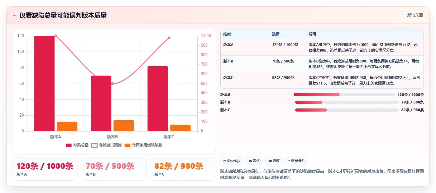Click the 版本B x-axis label
The width and height of the screenshot is (436, 193).
click(x=113, y=137)
